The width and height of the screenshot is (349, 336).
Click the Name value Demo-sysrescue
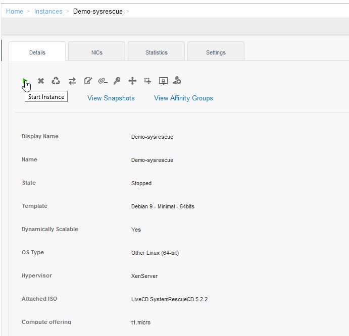click(x=152, y=160)
